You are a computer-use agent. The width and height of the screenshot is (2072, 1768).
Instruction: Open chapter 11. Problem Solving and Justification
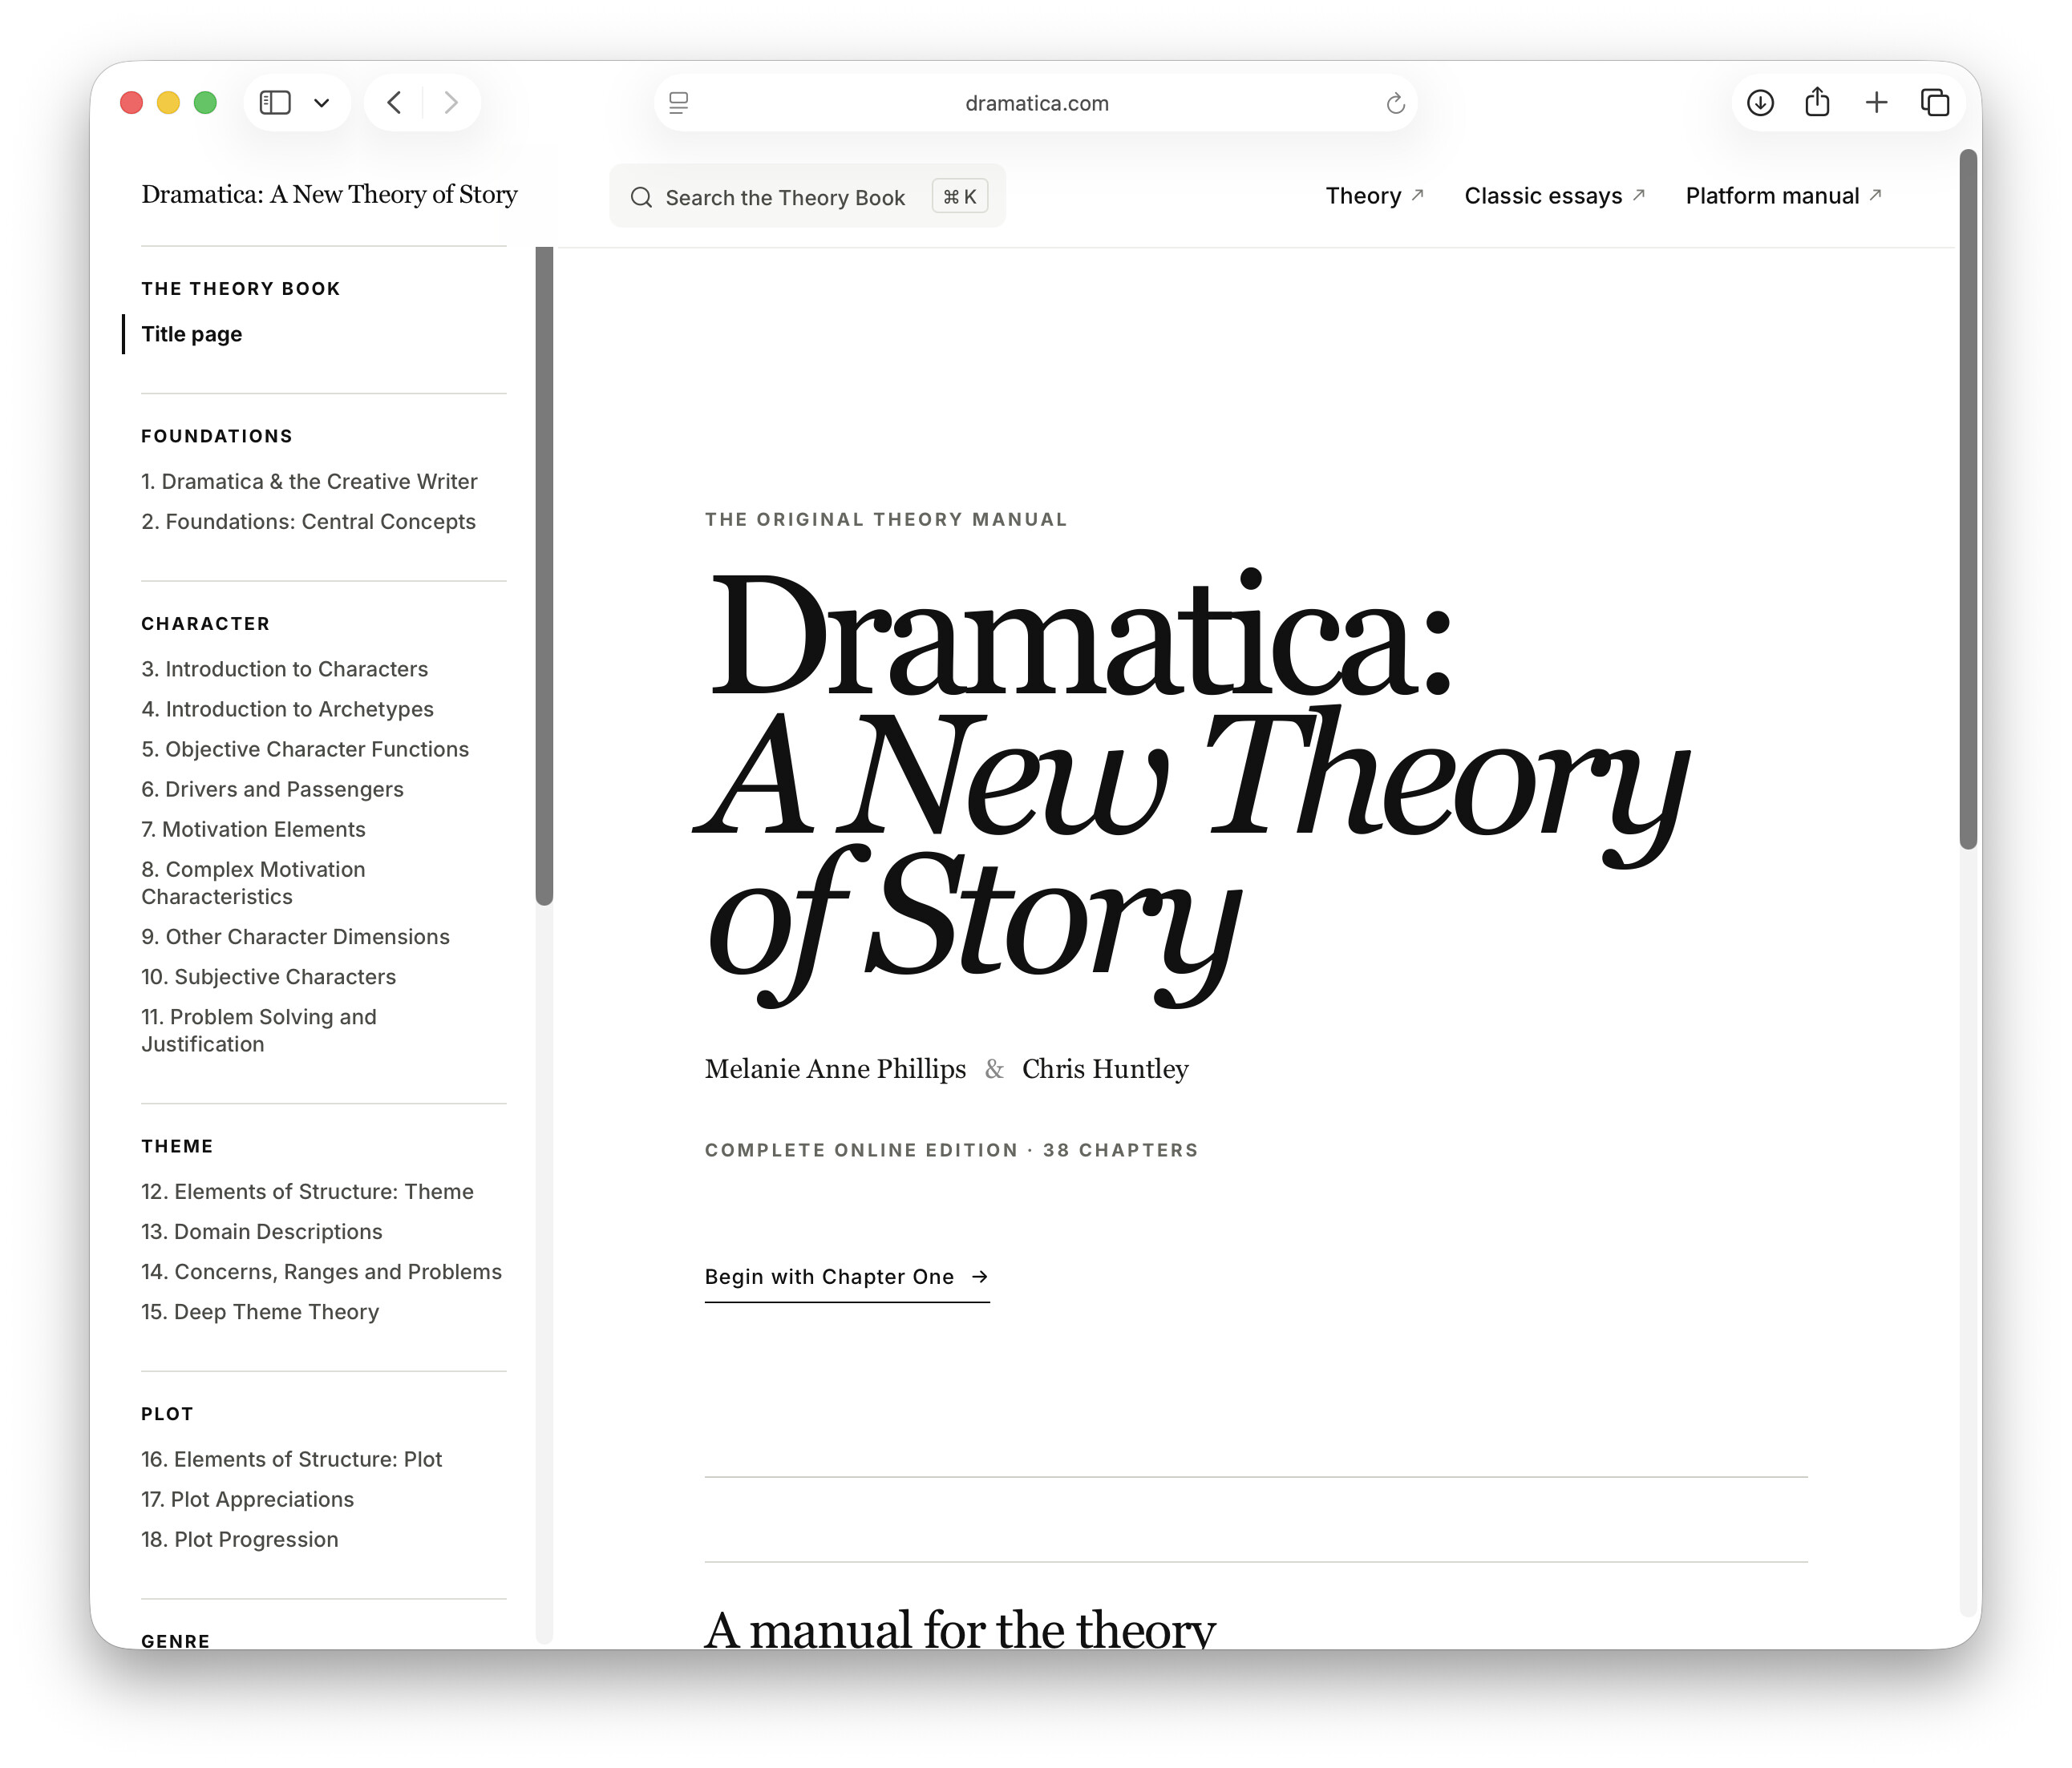click(x=259, y=1029)
